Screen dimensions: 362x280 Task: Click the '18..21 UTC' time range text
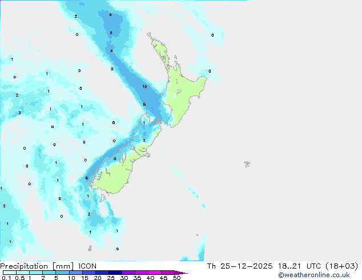point(299,266)
